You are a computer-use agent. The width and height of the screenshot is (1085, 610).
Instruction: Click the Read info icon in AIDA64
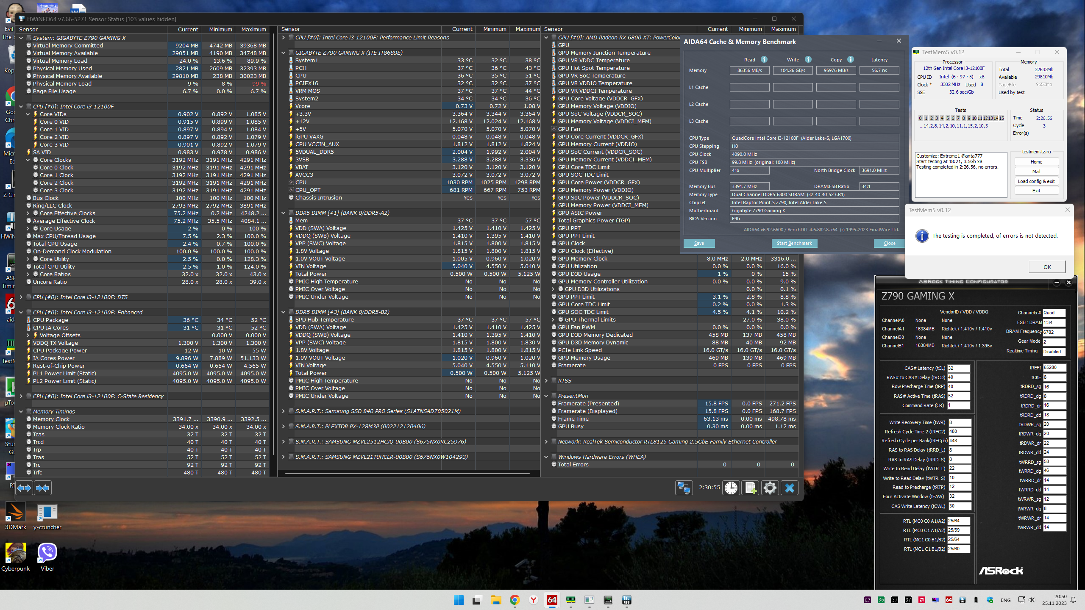[x=764, y=60]
